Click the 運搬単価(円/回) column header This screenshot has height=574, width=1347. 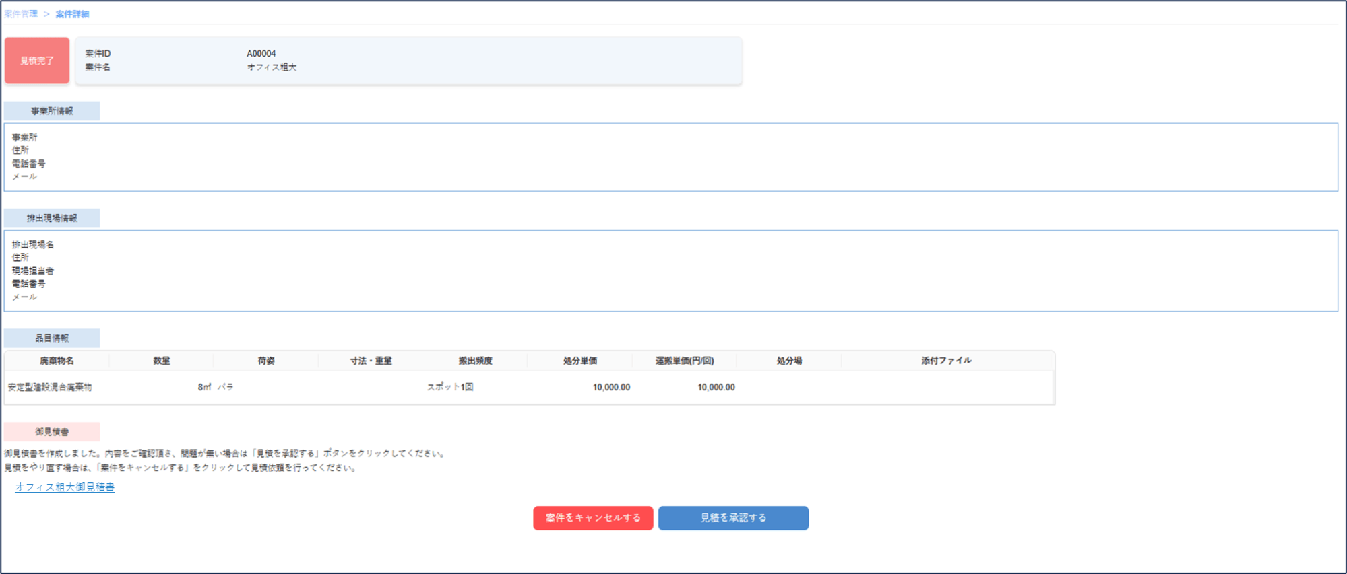point(684,361)
